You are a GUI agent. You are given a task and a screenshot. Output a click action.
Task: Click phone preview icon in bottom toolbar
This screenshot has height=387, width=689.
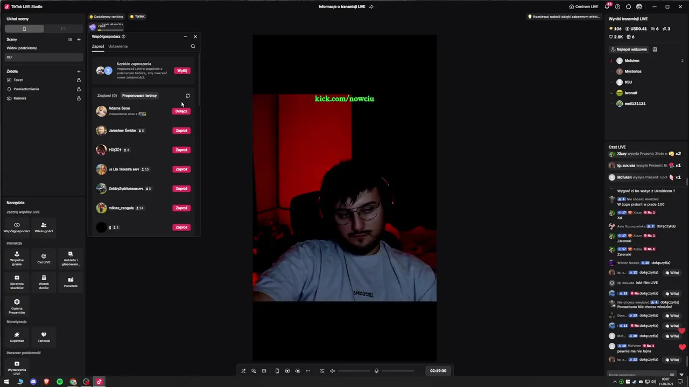(277, 371)
